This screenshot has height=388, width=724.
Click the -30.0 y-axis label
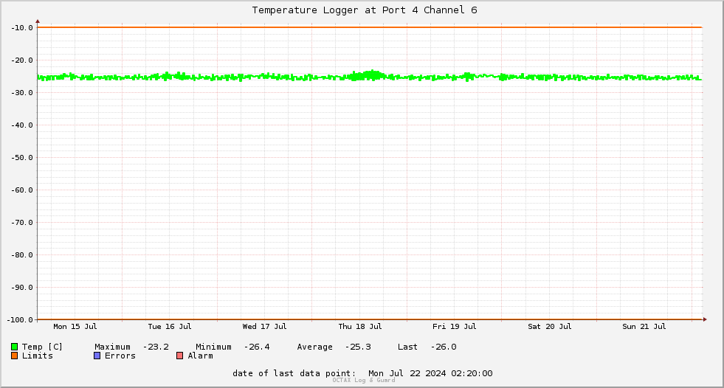click(x=22, y=93)
